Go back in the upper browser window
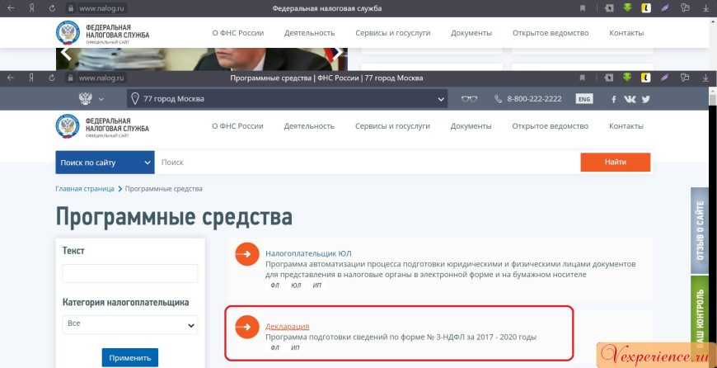The image size is (717, 368). click(x=11, y=8)
